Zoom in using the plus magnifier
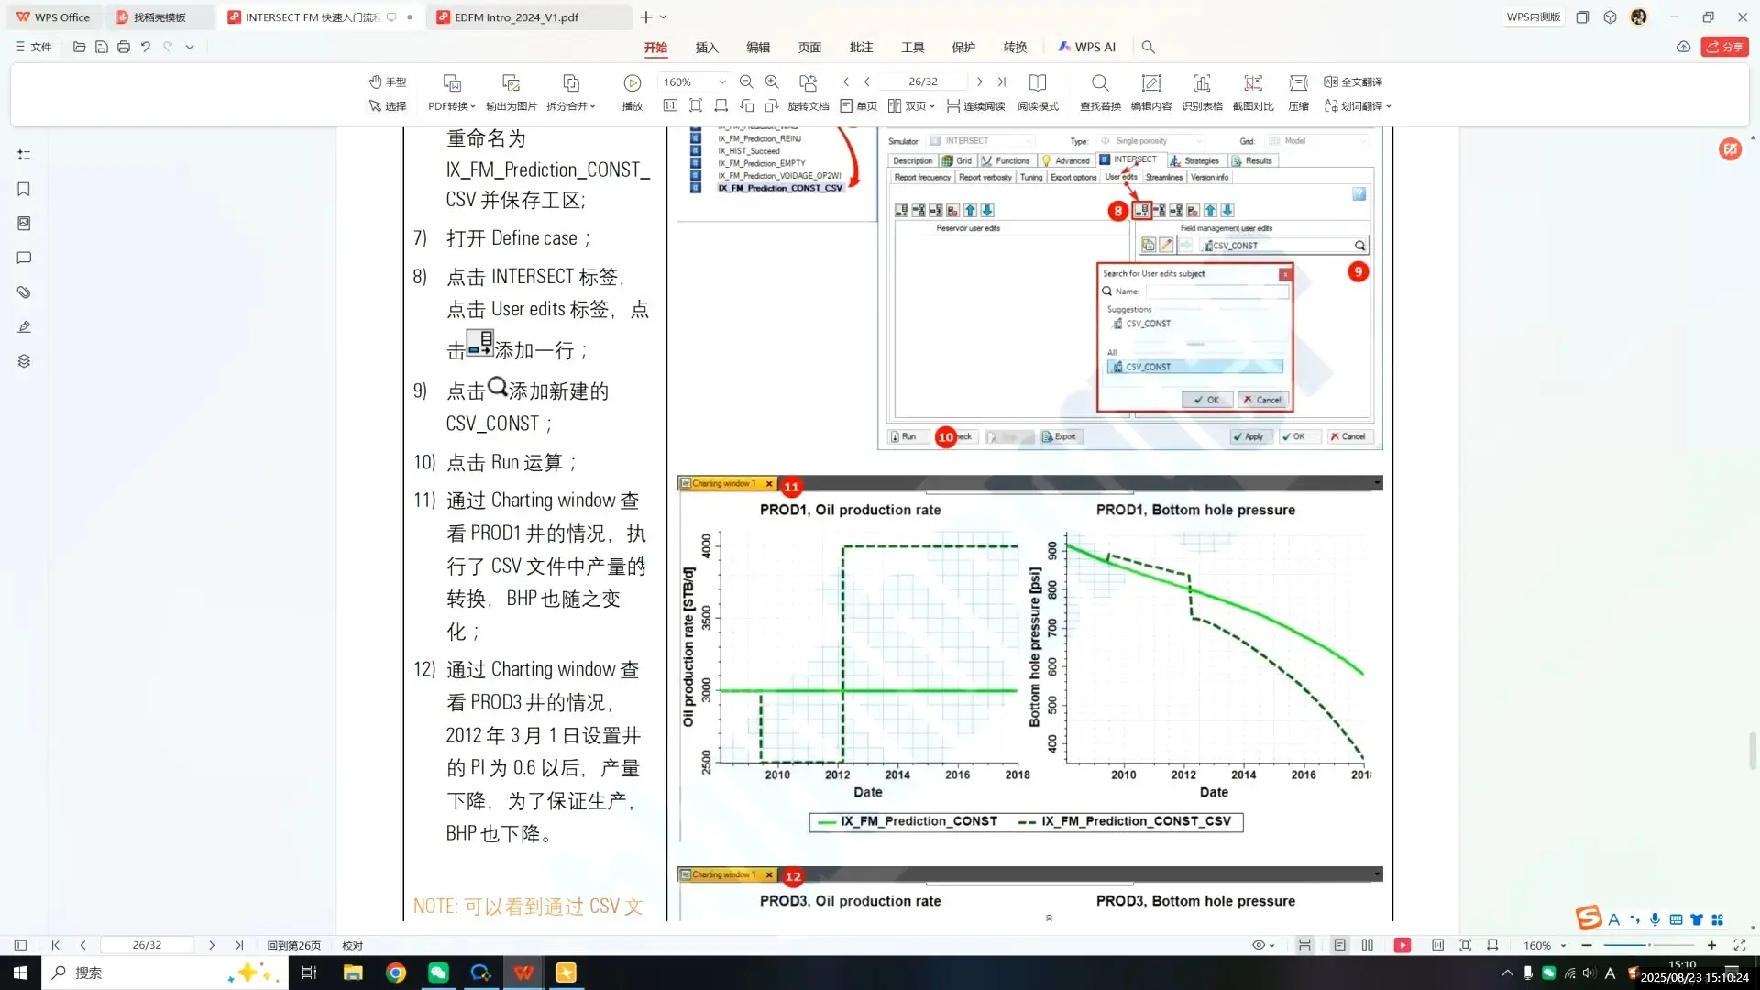Image resolution: width=1760 pixels, height=990 pixels. pos(772,82)
